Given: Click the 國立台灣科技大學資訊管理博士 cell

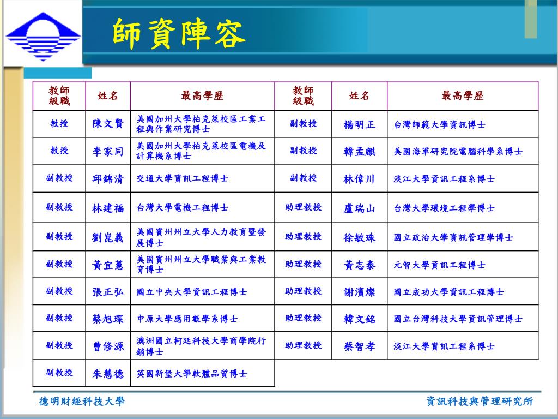Looking at the screenshot, I should [x=463, y=319].
